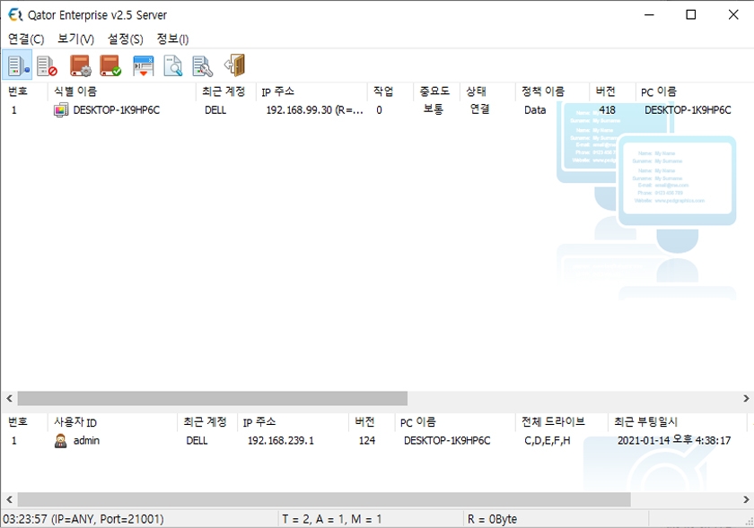Sort upper list by 번호 column header
Viewport: 754px width, 528px height.
pyautogui.click(x=24, y=91)
